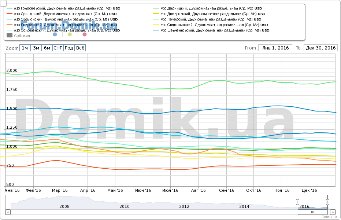Click the 2008 area in the navigator

pyautogui.click(x=64, y=206)
